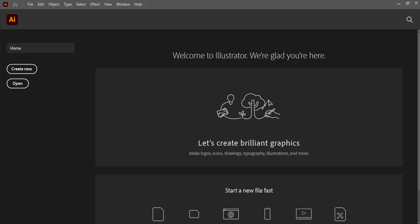This screenshot has width=420, height=224.
Task: Open the Effect menu
Action: coord(95,4)
